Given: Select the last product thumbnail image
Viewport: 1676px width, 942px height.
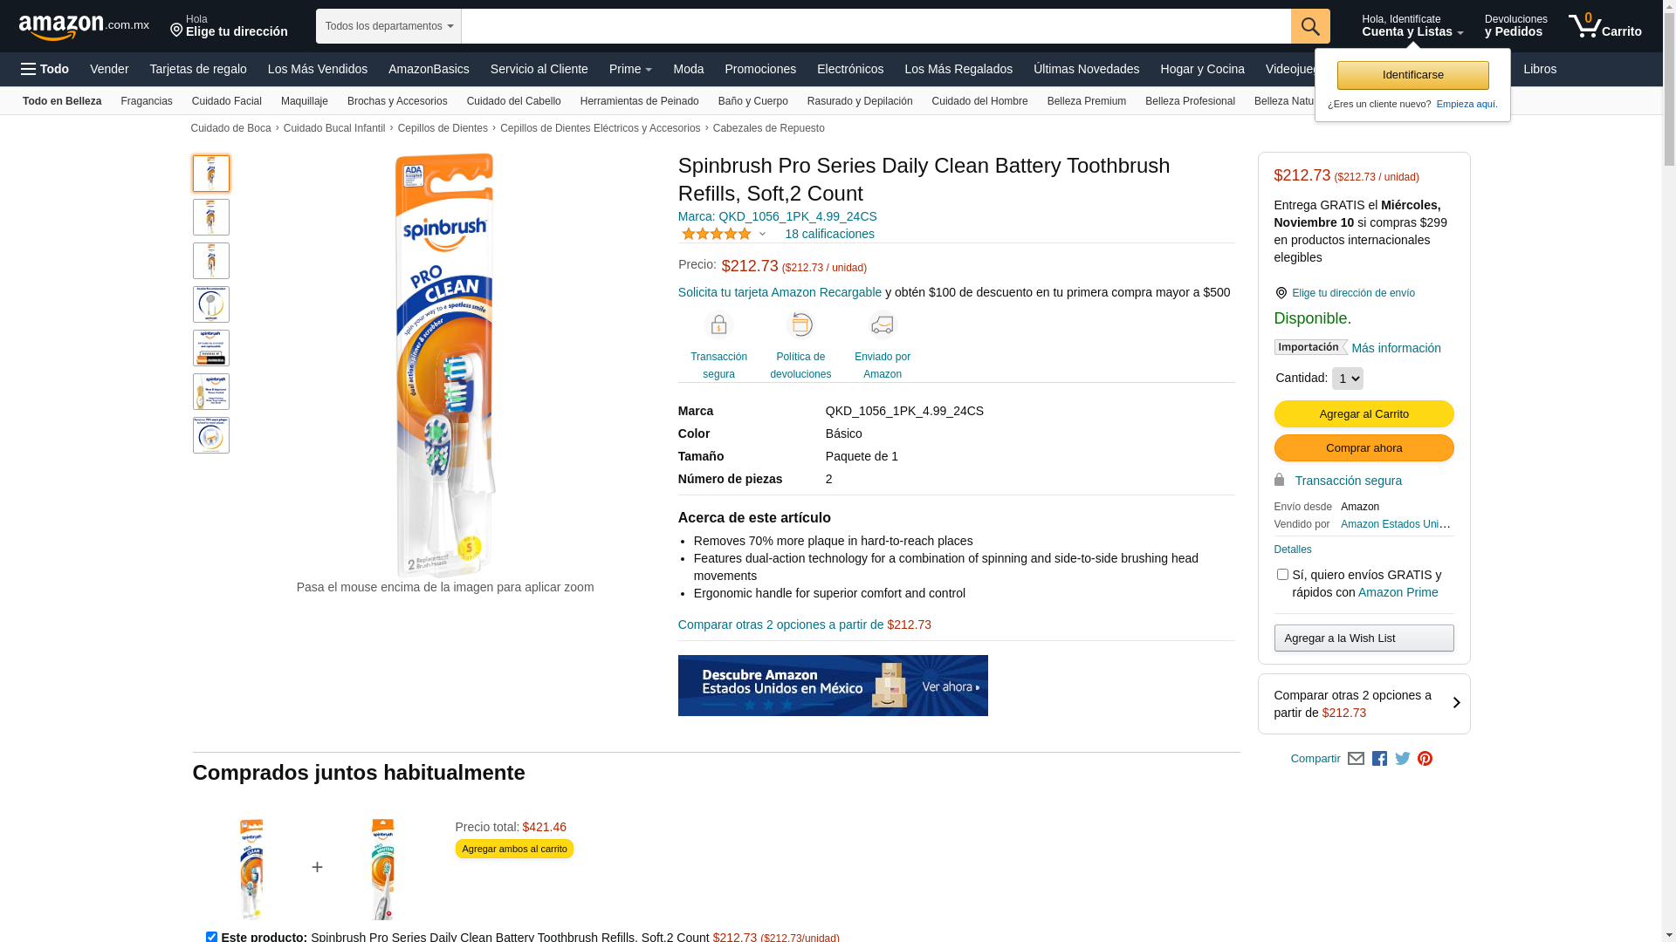Looking at the screenshot, I should click(211, 435).
